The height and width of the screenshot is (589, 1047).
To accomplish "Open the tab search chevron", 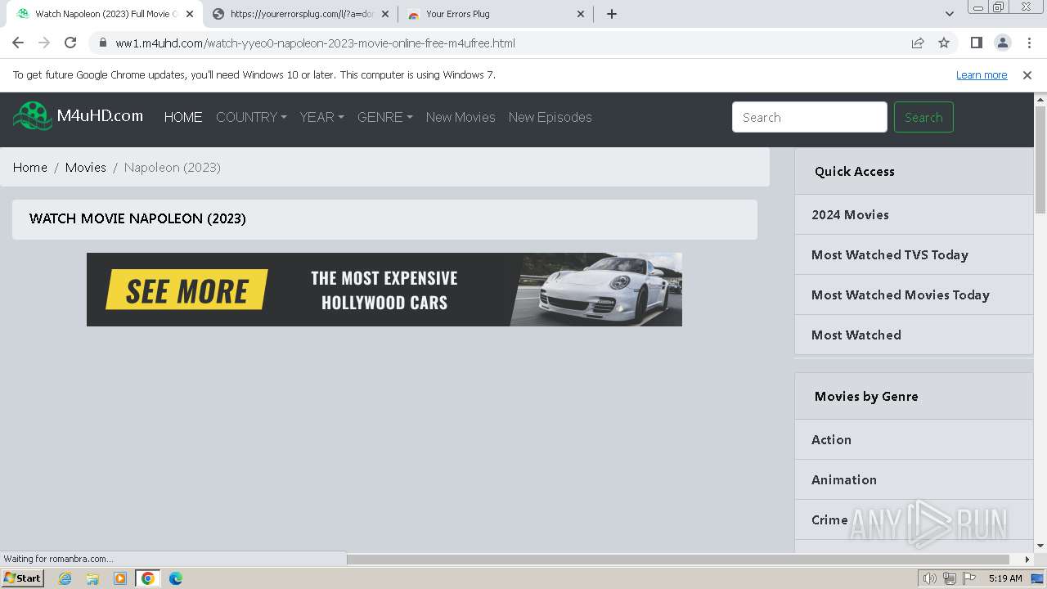I will 950,14.
